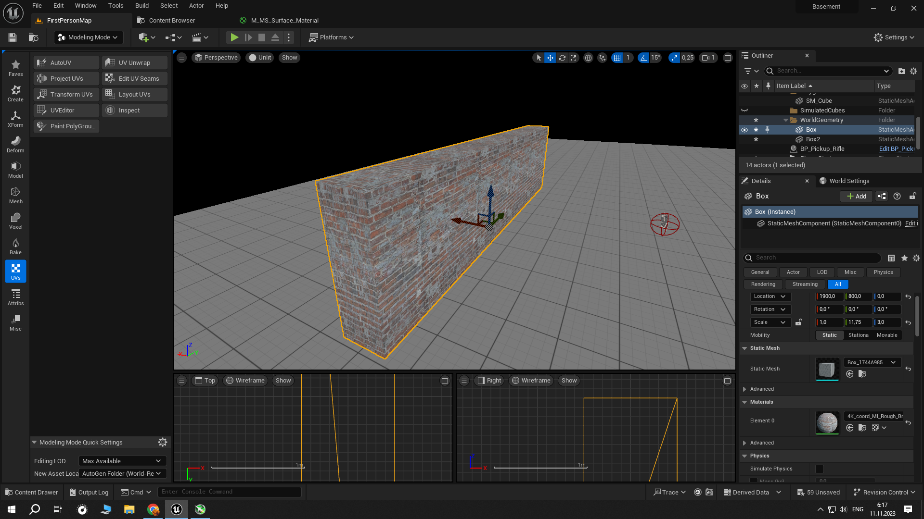Switch to the Content Browser tab
Viewport: 924px width, 519px height.
click(x=172, y=20)
